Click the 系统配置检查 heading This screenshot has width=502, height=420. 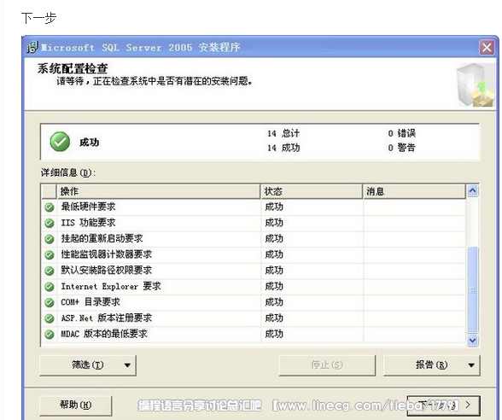(x=73, y=68)
